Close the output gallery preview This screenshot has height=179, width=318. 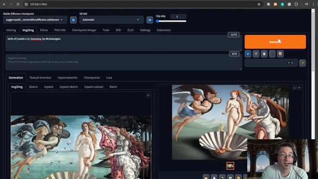(299, 88)
